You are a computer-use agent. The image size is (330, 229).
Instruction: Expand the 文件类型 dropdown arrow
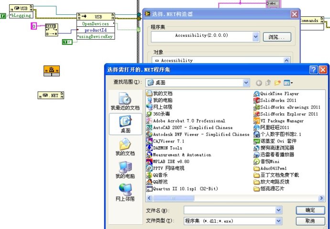278,221
